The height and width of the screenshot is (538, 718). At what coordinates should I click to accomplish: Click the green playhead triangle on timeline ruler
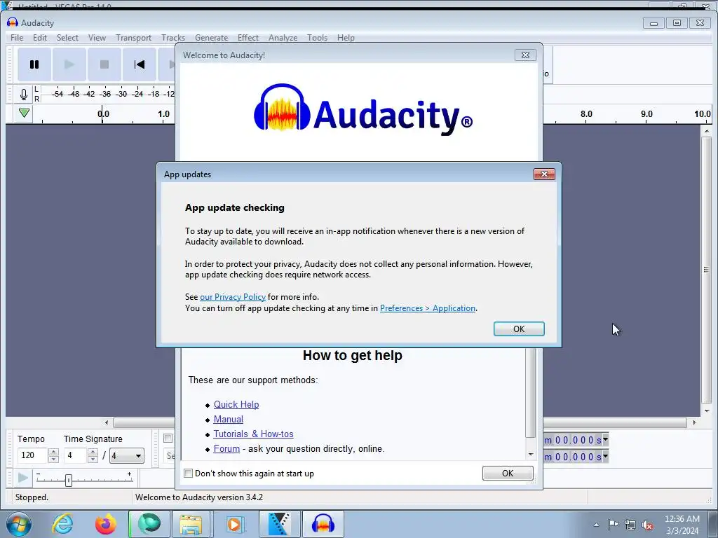coord(25,113)
